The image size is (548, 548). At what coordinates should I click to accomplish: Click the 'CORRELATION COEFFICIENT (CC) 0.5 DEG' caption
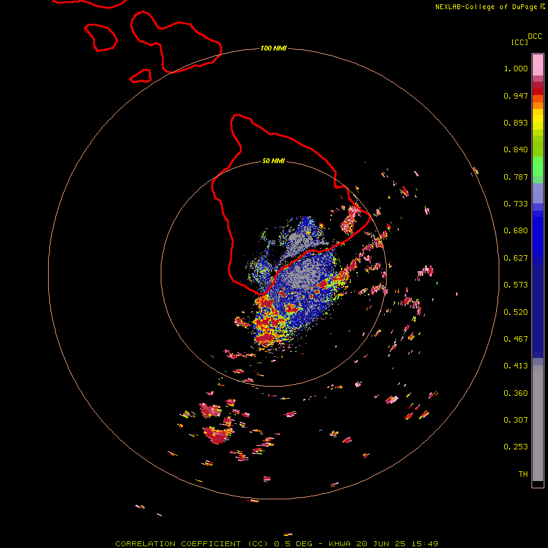tap(213, 544)
